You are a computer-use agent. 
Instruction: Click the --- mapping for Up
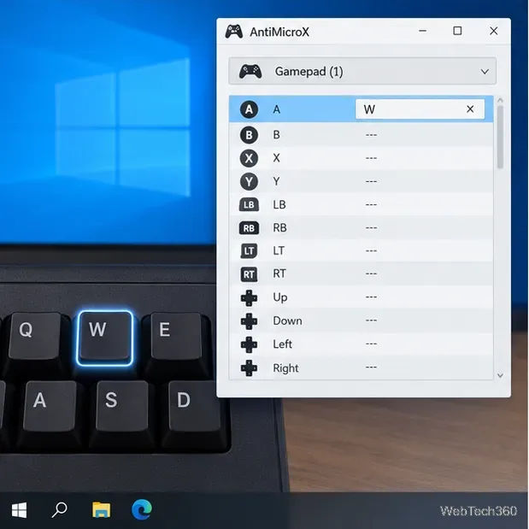[371, 297]
